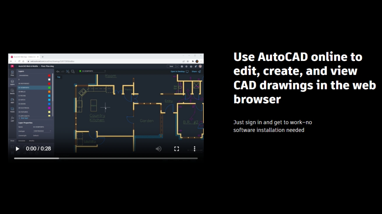Open the notifications bell icon
This screenshot has height=214, width=382.
tap(195, 66)
